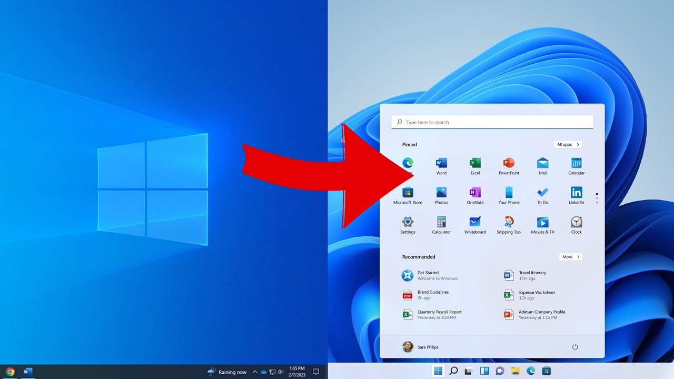Image resolution: width=674 pixels, height=379 pixels.
Task: Open the Quarterly Payroll Report workbook
Action: [432, 314]
